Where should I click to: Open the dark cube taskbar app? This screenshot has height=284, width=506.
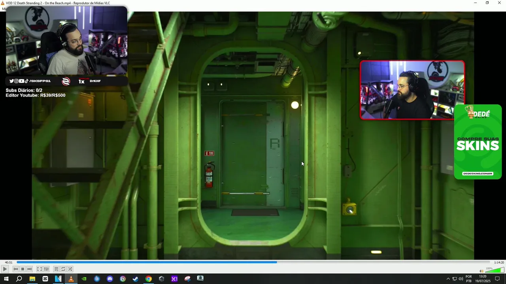click(x=161, y=279)
